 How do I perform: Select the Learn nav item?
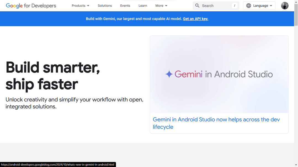point(143,5)
